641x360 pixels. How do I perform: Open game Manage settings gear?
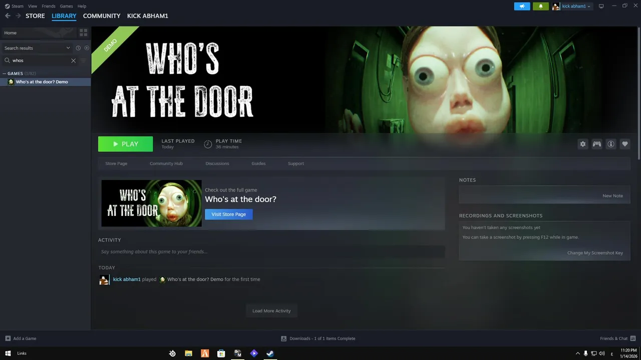coord(582,144)
